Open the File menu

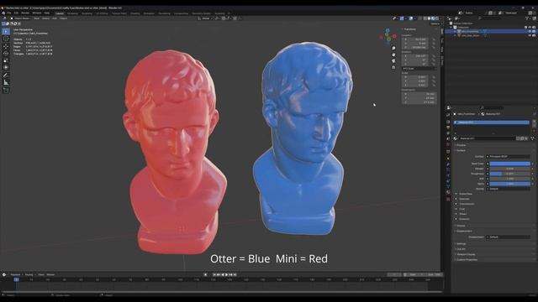[x=9, y=13]
